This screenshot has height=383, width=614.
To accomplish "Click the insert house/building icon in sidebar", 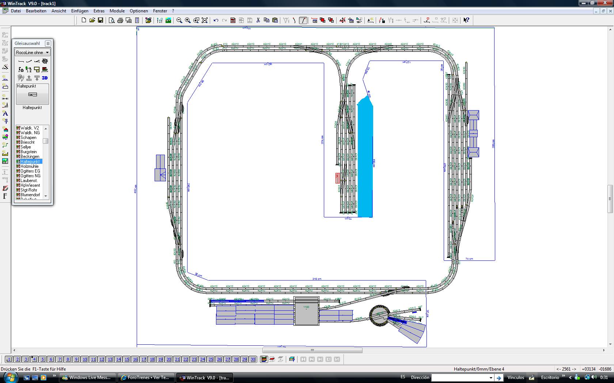I will pos(5,129).
